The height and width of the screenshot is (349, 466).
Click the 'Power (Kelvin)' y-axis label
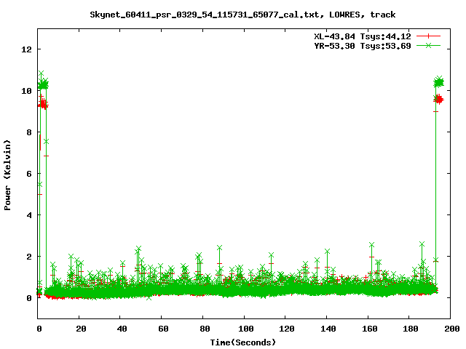tap(7, 175)
